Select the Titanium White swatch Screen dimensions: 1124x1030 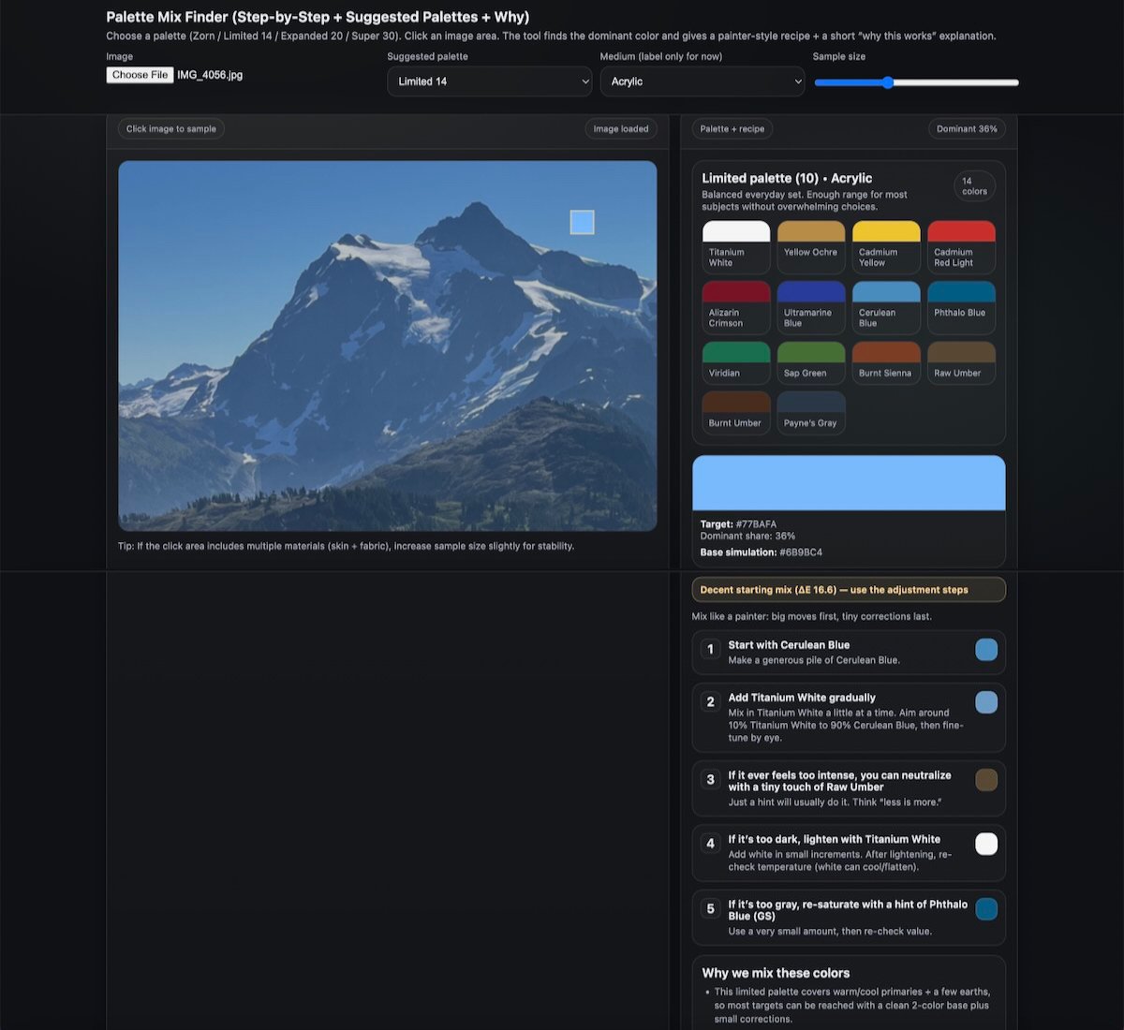tap(736, 246)
